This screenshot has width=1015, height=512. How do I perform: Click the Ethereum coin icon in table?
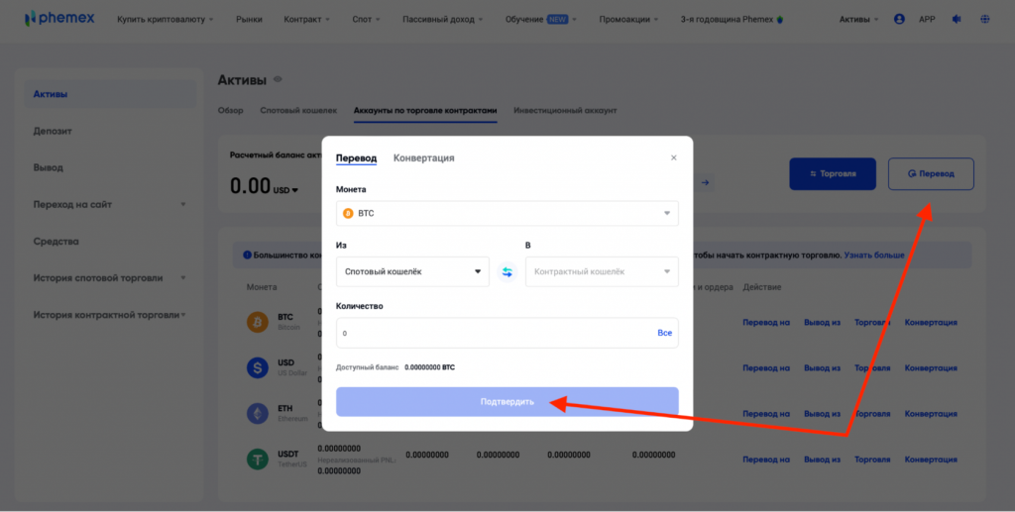pos(257,413)
